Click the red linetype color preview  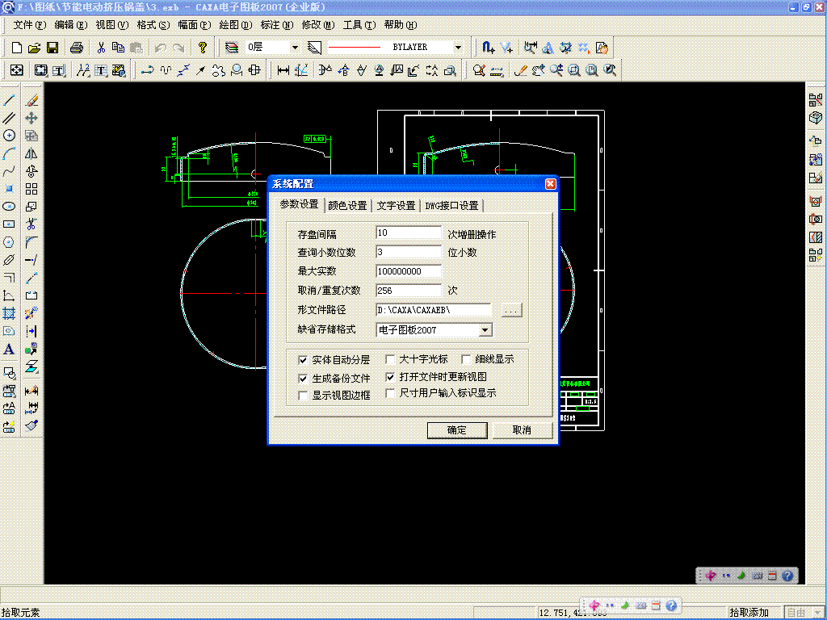click(354, 48)
